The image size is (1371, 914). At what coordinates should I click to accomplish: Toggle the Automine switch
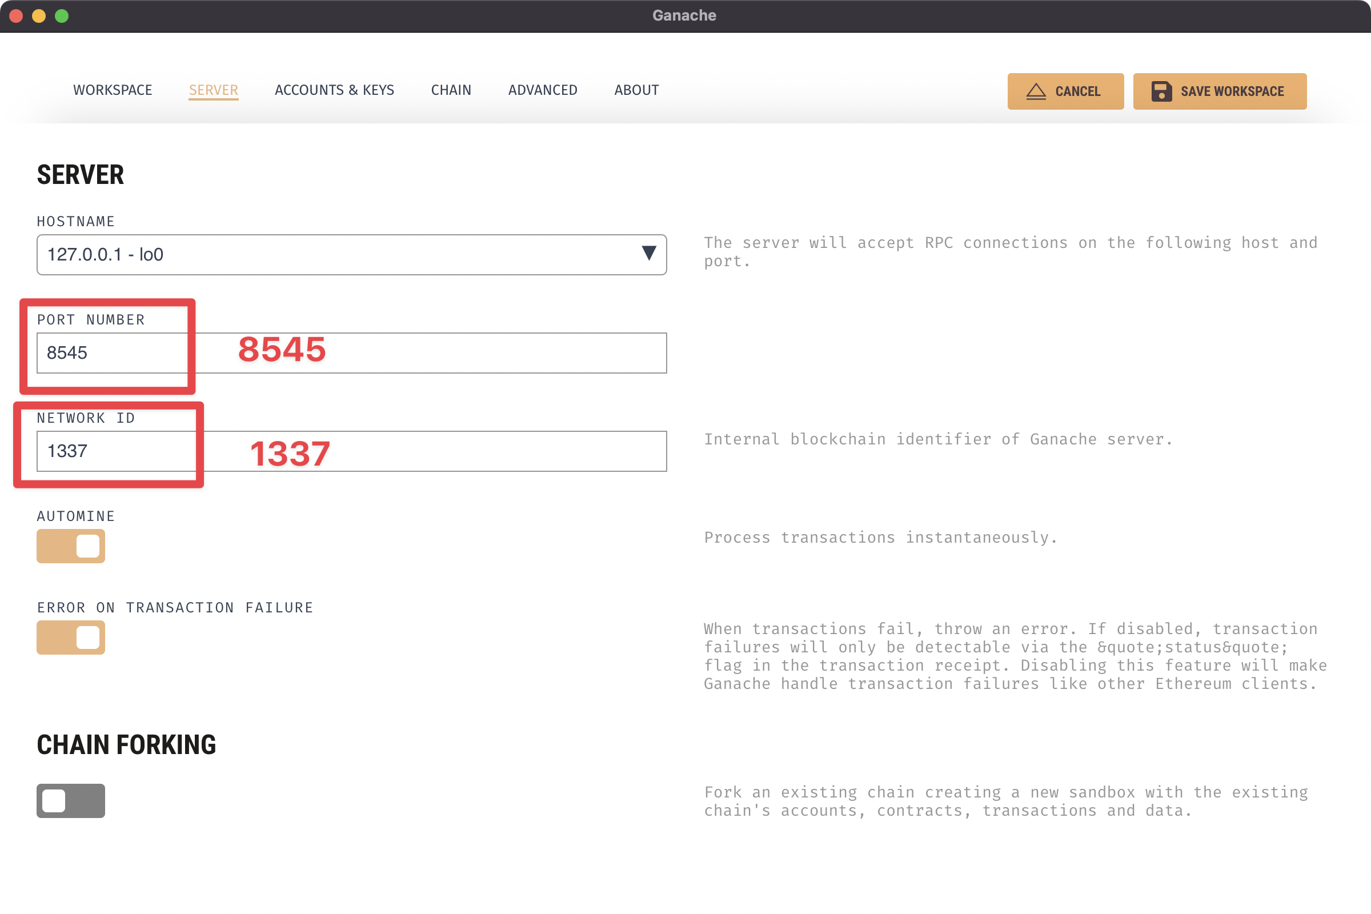click(70, 546)
